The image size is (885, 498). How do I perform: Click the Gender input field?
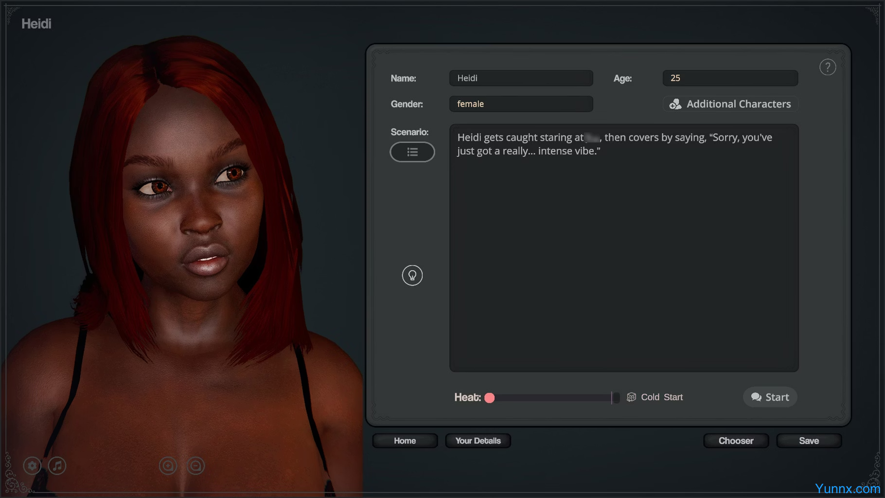coord(521,104)
